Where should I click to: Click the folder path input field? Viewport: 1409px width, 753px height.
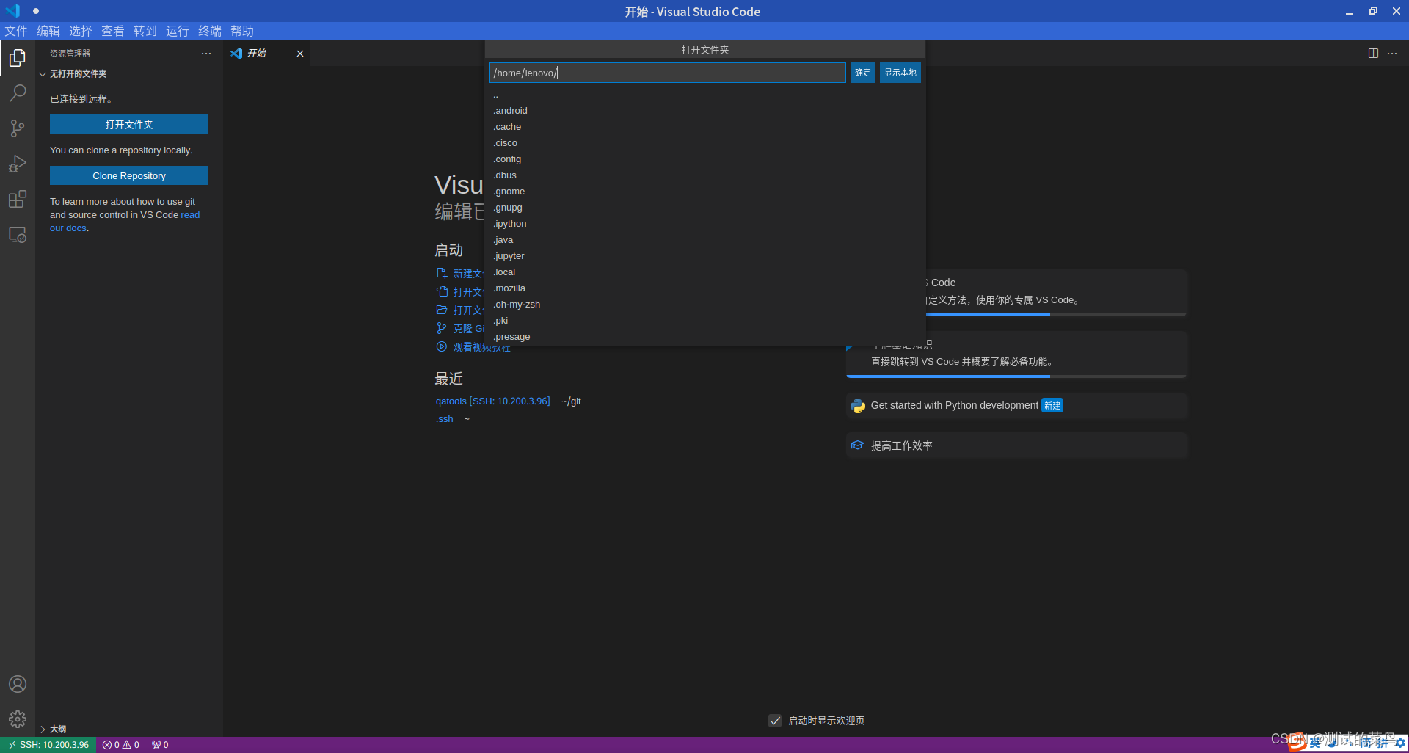(667, 73)
